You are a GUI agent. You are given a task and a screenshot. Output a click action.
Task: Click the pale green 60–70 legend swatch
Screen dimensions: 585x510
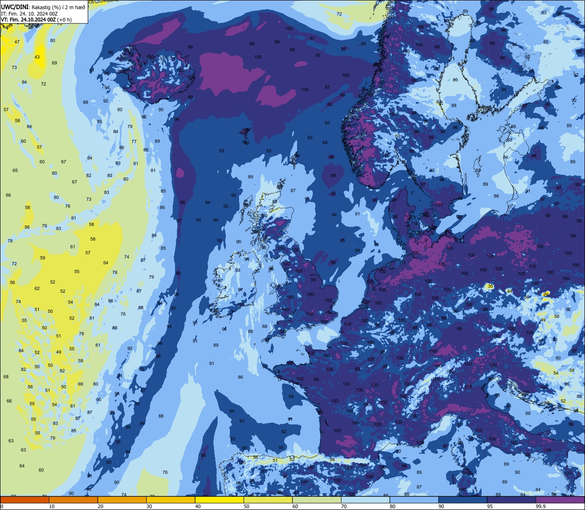point(317,500)
